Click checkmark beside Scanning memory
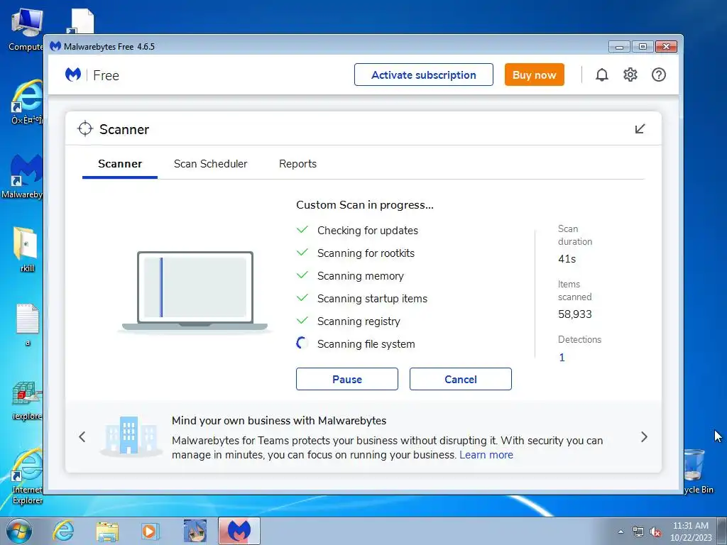Image resolution: width=727 pixels, height=545 pixels. (302, 275)
